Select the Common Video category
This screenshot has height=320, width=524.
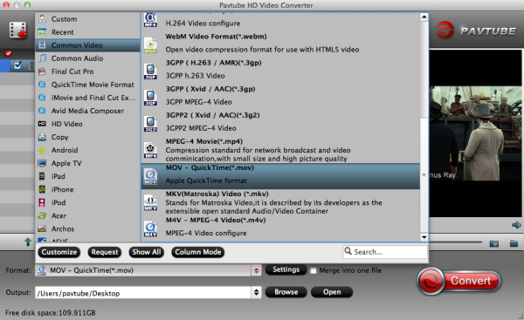point(87,45)
